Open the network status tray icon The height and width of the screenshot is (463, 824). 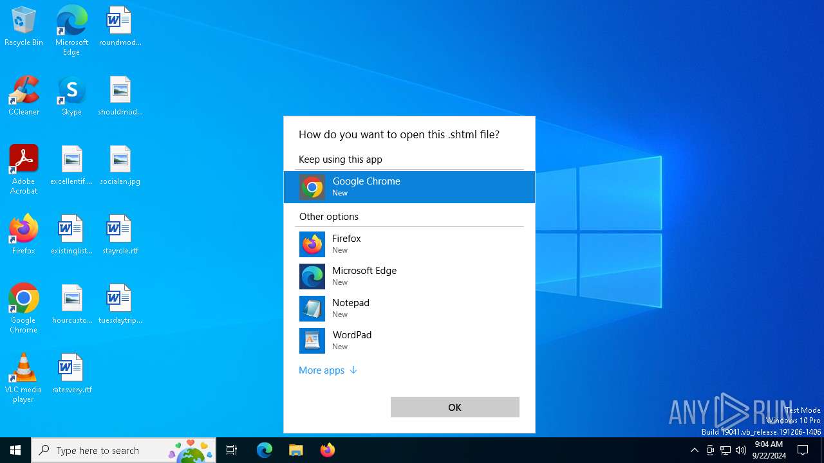tap(726, 450)
